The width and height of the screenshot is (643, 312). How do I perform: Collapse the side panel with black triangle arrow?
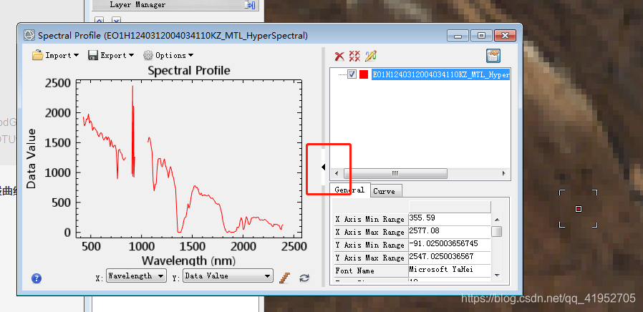323,167
